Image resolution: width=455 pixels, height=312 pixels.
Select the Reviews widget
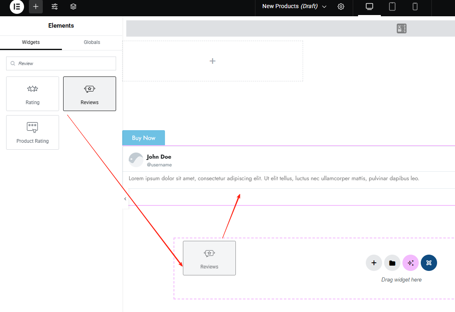[89, 94]
